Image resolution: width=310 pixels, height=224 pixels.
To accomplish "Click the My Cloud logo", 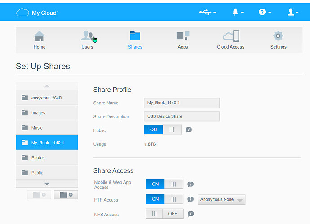I will tap(37, 13).
